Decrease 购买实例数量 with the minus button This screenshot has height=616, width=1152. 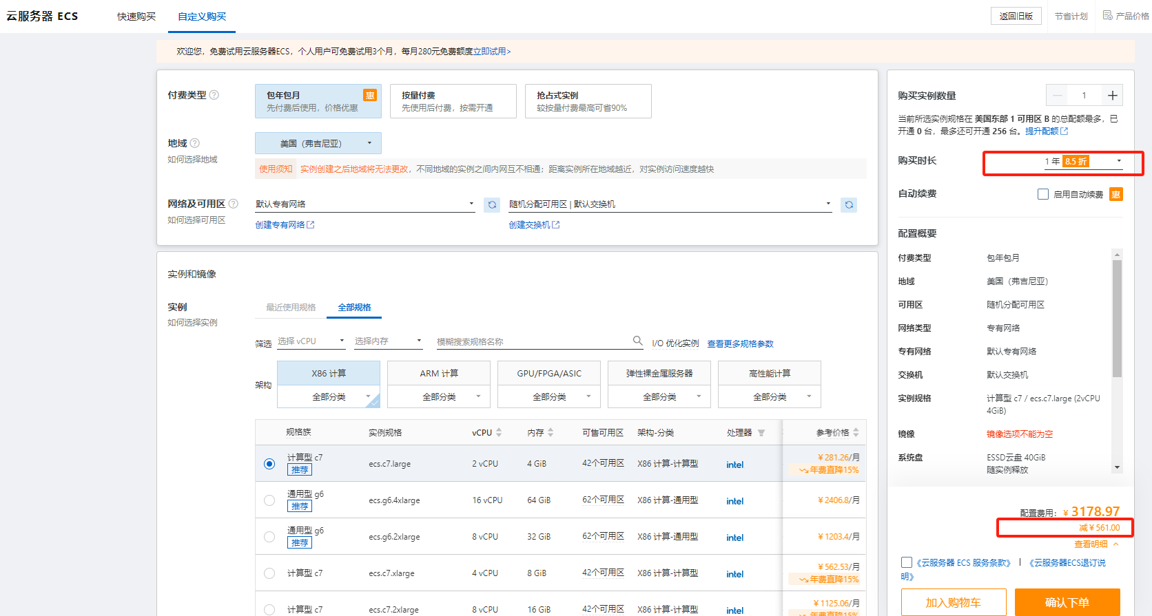coord(1058,95)
